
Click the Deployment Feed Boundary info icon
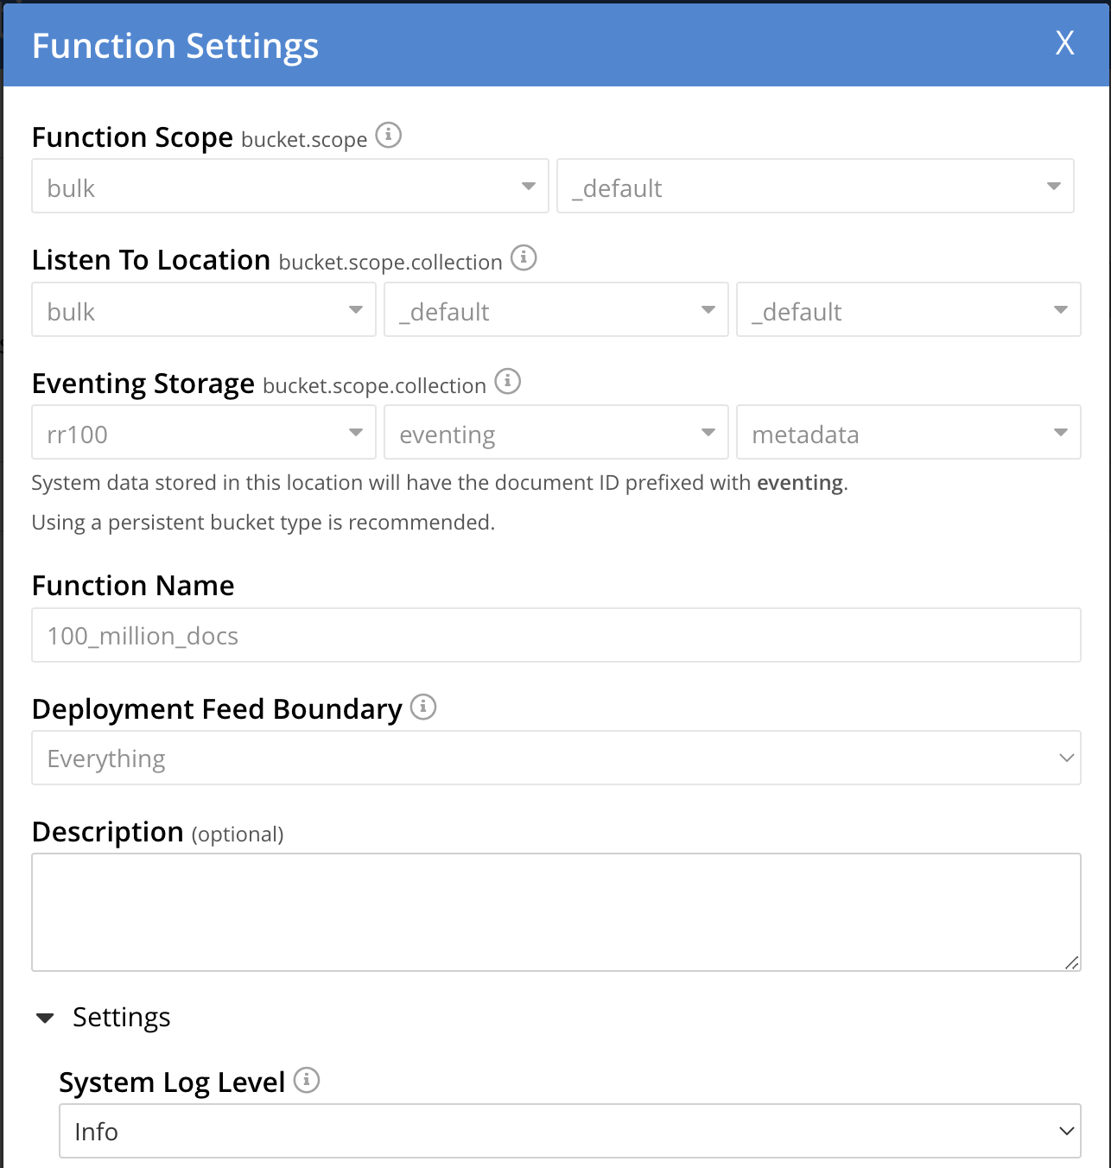pos(423,707)
